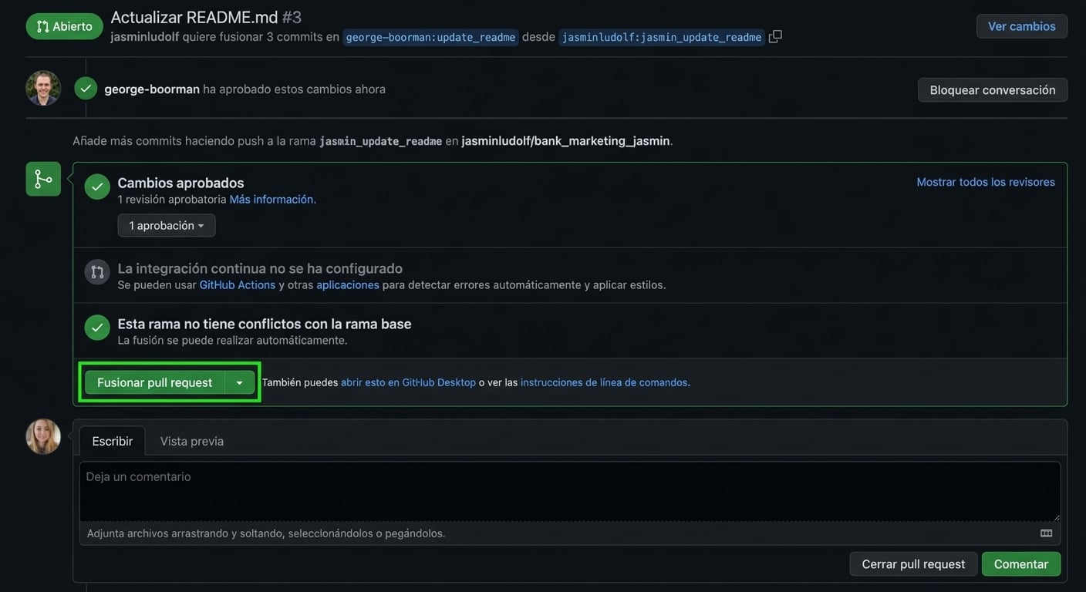Click the jasmin_update_readme branch name in push hint
Viewport: 1086px width, 592px height.
click(381, 141)
